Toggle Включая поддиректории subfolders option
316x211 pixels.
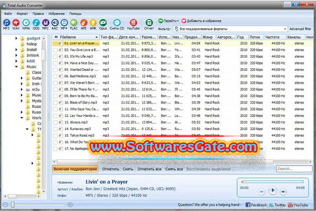[x=75, y=169]
